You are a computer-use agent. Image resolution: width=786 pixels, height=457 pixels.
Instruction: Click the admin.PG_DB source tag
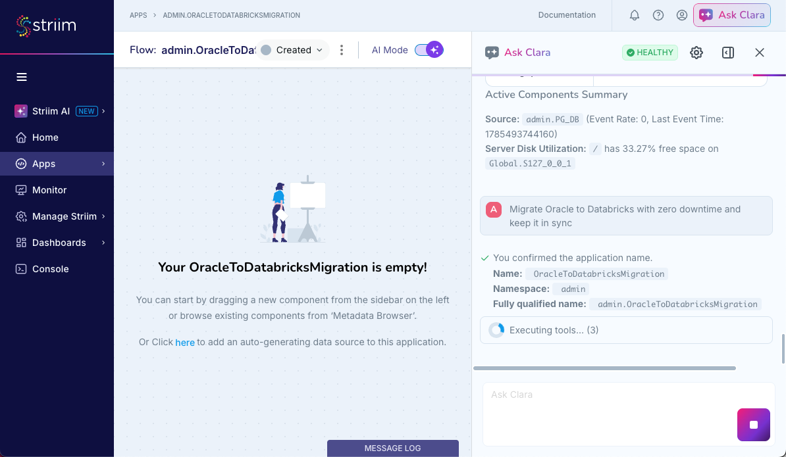[x=552, y=120]
